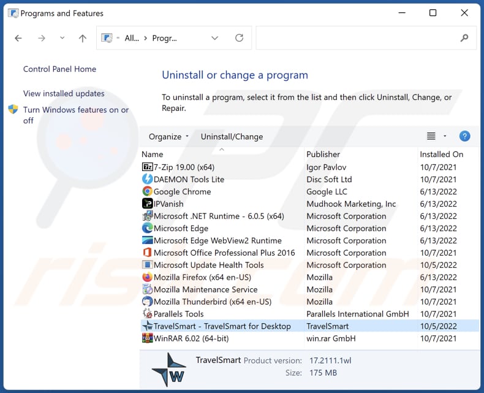Image resolution: width=484 pixels, height=393 pixels.
Task: Click the Up one level arrow
Action: pos(83,38)
